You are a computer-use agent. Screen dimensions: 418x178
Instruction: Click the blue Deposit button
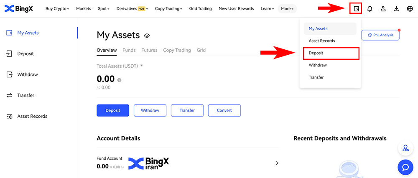(113, 110)
